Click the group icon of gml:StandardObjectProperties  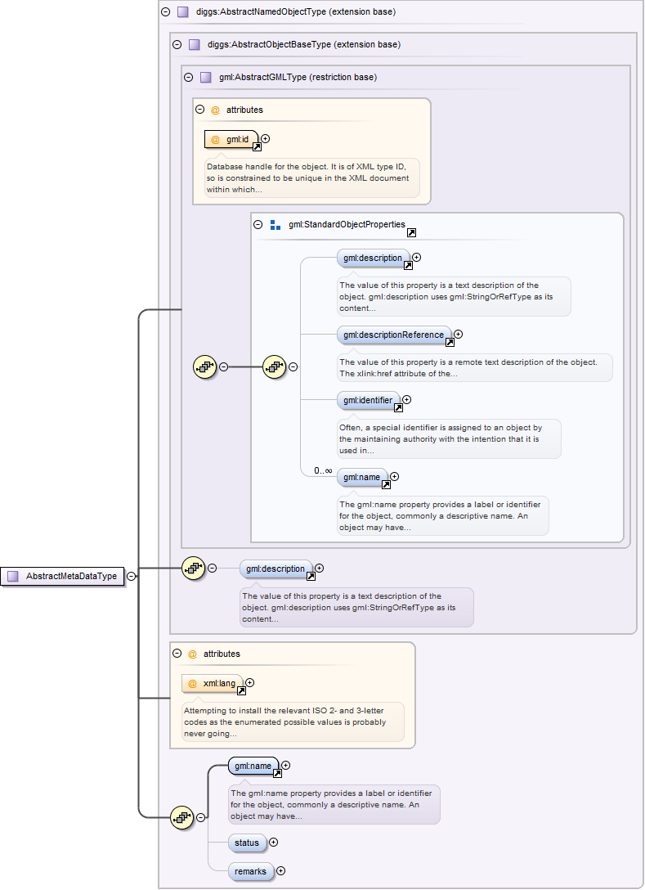(275, 225)
